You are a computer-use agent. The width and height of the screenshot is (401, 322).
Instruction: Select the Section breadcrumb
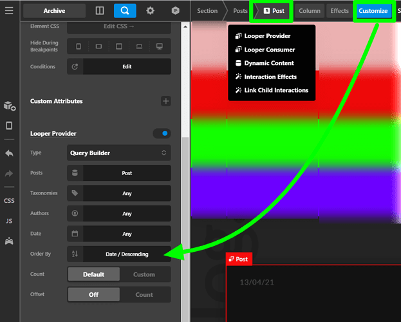coord(207,11)
